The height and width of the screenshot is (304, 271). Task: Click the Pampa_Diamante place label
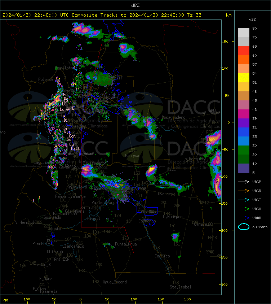(x=70, y=196)
